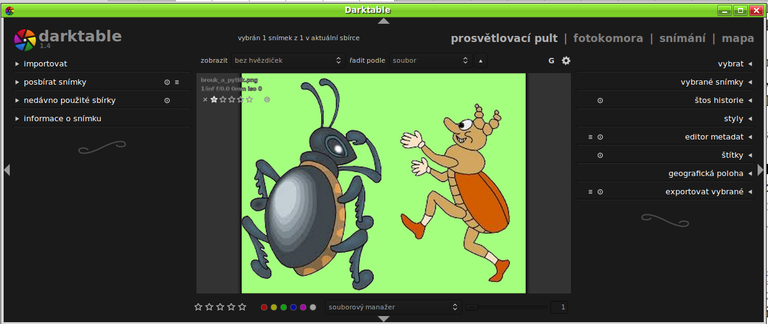Select the beetle image thumbnail

tap(383, 183)
